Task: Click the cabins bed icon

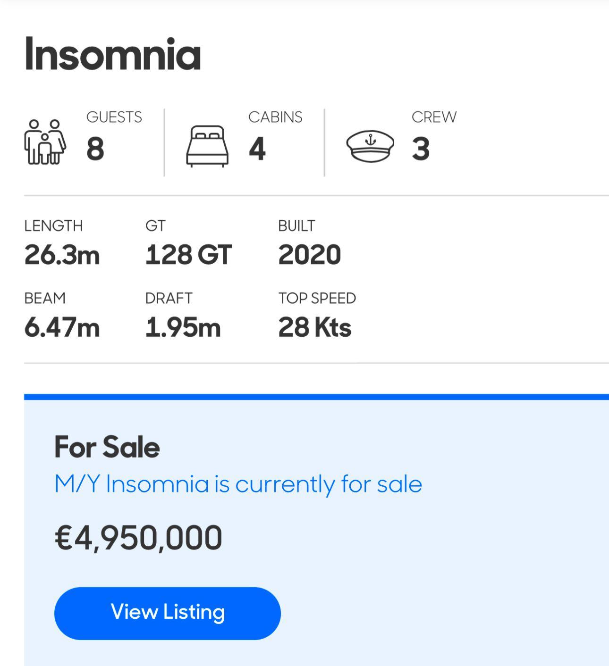Action: click(x=207, y=146)
